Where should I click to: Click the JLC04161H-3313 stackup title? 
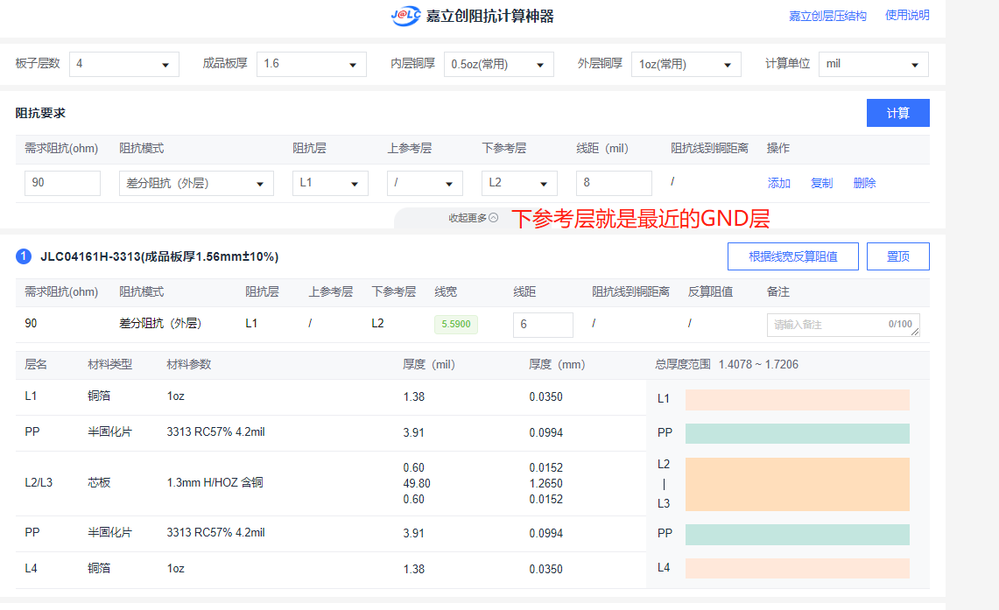click(x=159, y=256)
